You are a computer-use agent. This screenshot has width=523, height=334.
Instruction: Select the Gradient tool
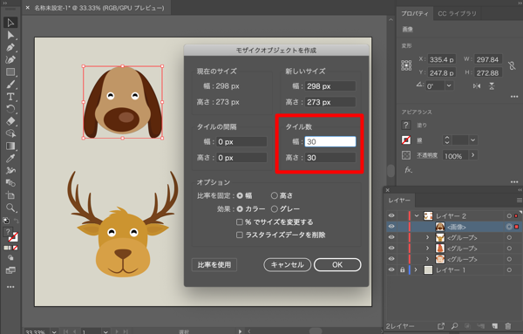(10, 147)
